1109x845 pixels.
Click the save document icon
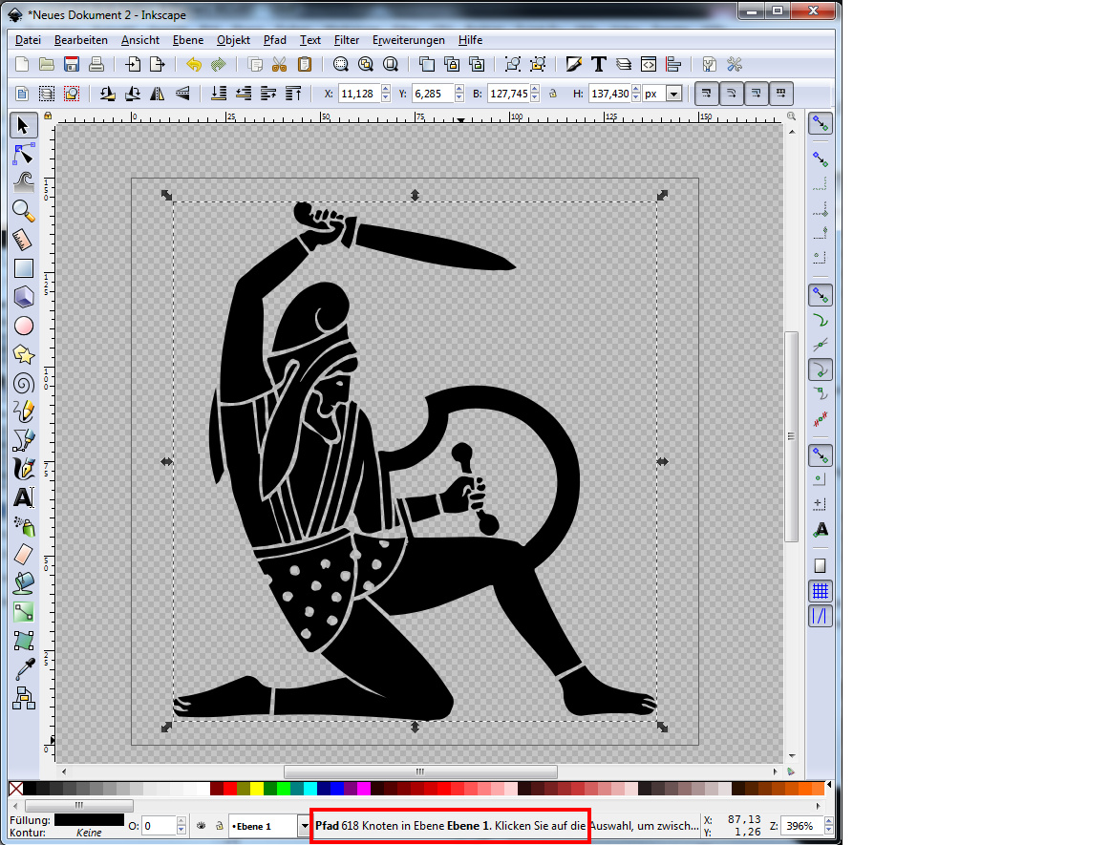click(x=72, y=65)
